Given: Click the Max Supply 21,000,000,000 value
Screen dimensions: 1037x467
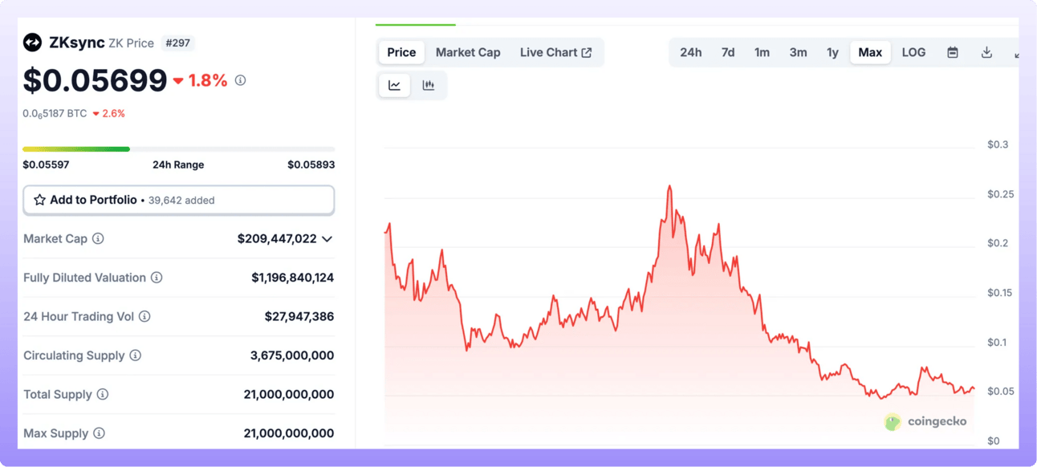Looking at the screenshot, I should pyautogui.click(x=289, y=433).
